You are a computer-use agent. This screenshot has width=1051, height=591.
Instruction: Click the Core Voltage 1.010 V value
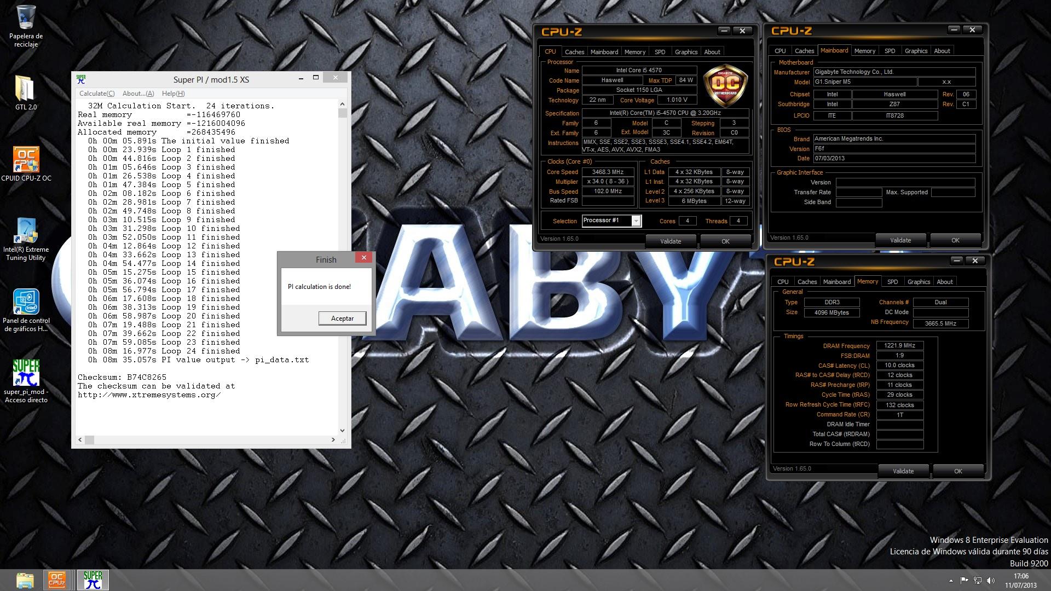point(677,100)
